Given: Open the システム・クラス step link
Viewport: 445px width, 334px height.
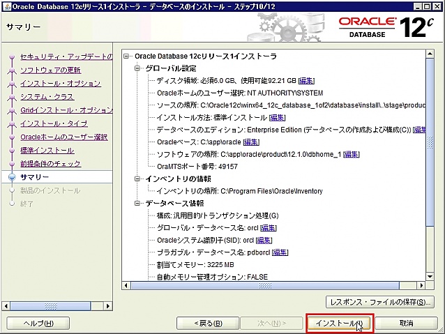Looking at the screenshot, I should pyautogui.click(x=47, y=97).
